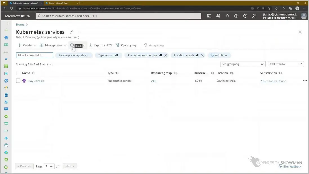
Task: Go to Home via sidebar house icon
Action: (6, 37)
